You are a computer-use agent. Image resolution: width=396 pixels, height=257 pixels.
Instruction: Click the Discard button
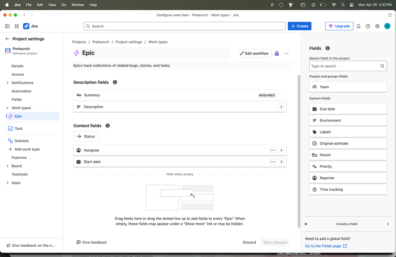point(249,242)
